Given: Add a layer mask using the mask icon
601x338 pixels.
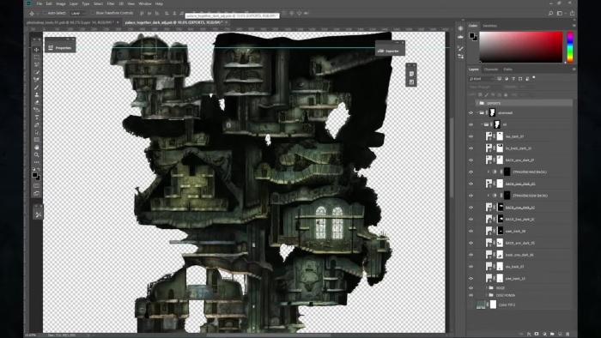Looking at the screenshot, I should (537, 334).
